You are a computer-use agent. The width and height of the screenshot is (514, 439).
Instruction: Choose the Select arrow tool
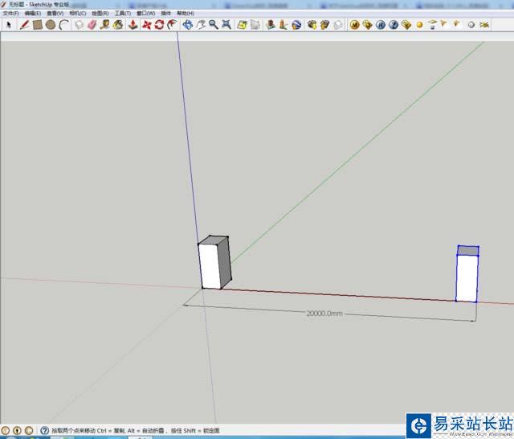click(x=8, y=24)
